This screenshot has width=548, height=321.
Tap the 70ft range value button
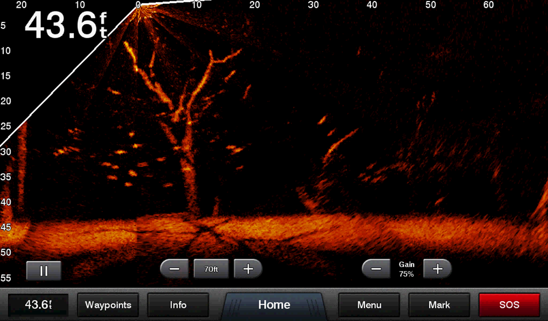211,269
